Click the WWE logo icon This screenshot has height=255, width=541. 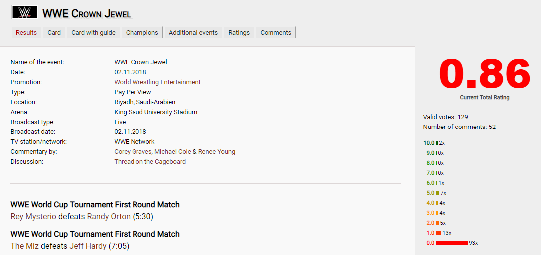[24, 12]
